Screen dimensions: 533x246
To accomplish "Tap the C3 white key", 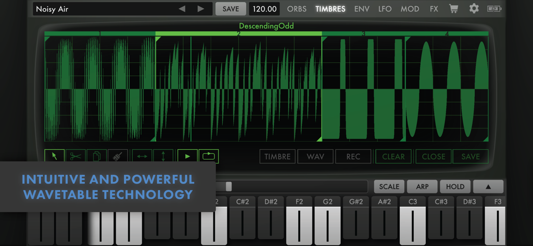I will click(413, 221).
